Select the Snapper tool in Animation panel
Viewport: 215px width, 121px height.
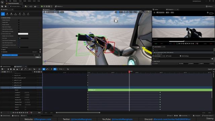point(15,14)
